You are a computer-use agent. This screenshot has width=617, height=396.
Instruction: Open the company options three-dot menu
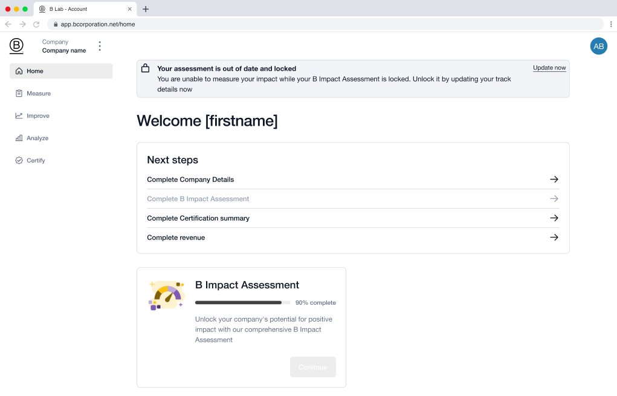tap(100, 46)
